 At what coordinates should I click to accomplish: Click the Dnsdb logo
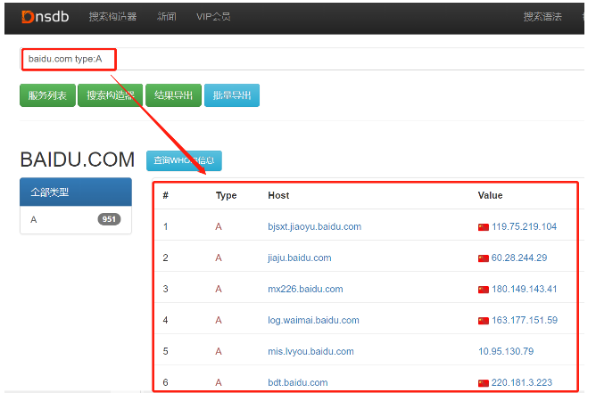tap(46, 17)
